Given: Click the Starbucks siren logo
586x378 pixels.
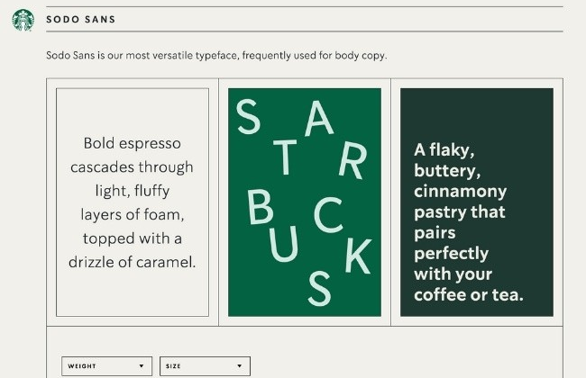Looking at the screenshot, I should [x=23, y=20].
